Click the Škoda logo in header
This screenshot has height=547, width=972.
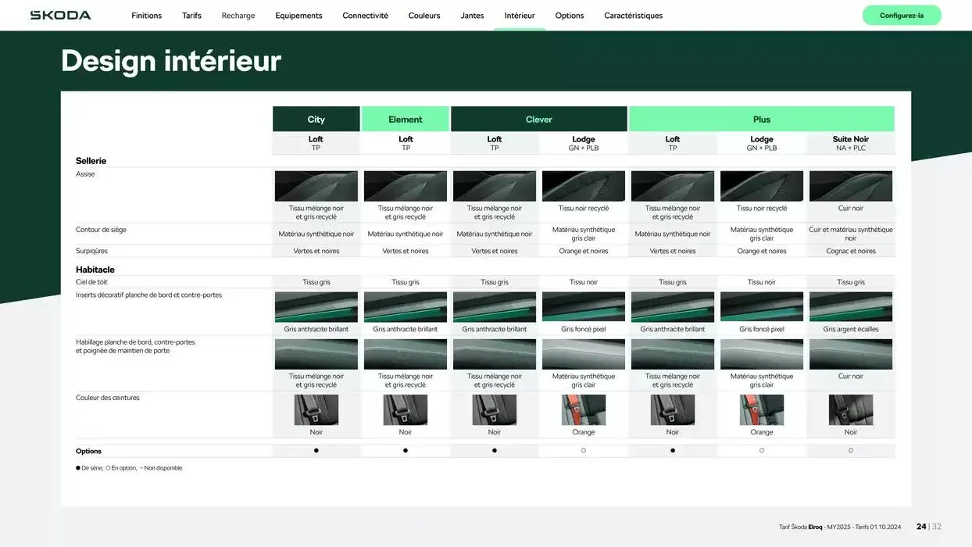[x=60, y=15]
